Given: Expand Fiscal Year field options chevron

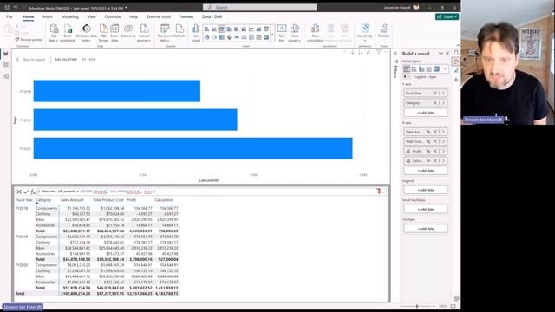Looking at the screenshot, I should click(443, 93).
